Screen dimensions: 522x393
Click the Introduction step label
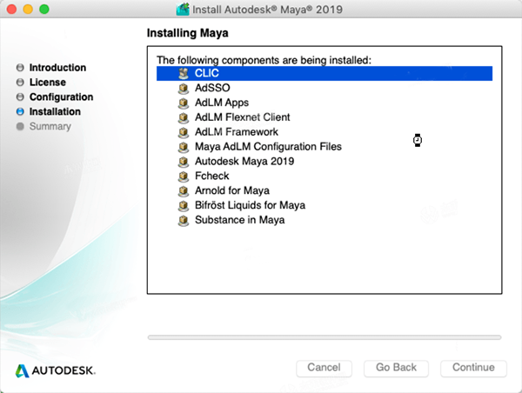(57, 68)
